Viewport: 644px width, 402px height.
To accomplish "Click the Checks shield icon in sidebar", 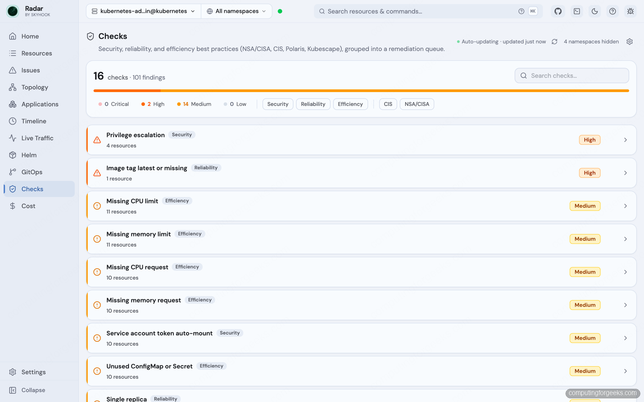I will pos(13,189).
